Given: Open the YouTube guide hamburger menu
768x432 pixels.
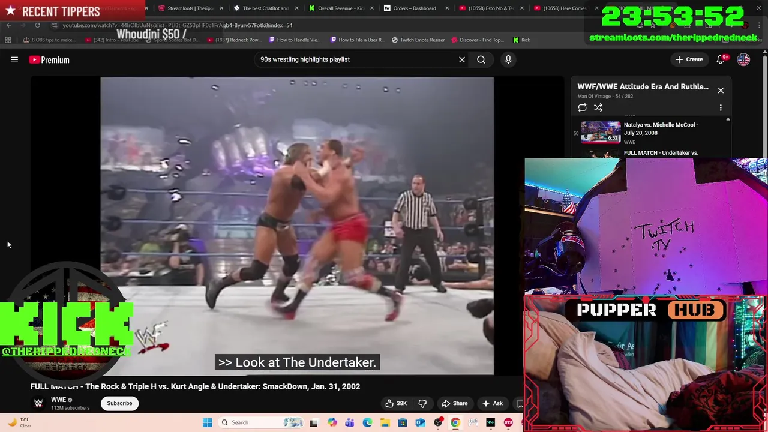Looking at the screenshot, I should (x=14, y=59).
